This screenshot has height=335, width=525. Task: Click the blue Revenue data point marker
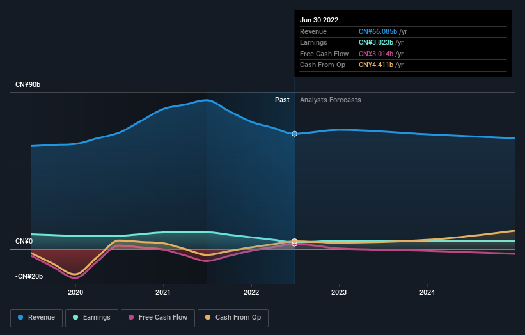[x=294, y=134]
